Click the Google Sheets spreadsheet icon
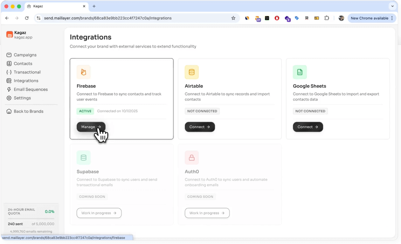Screen dimensions: 401x244 [300, 72]
